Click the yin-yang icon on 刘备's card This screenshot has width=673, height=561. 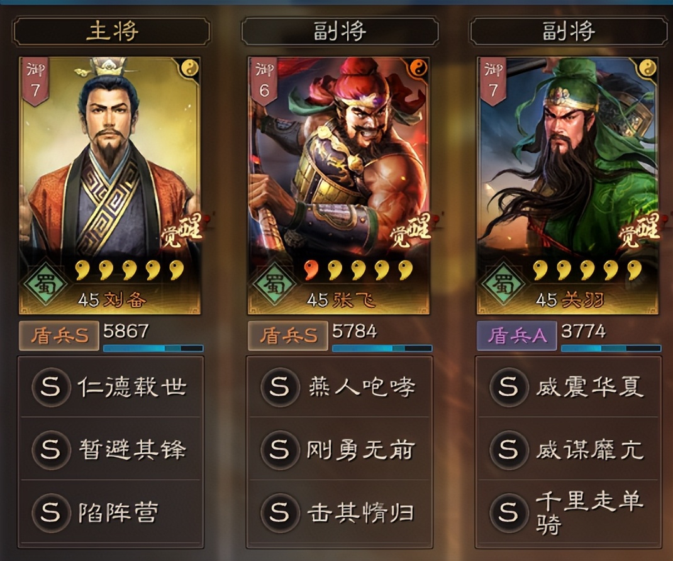click(x=190, y=69)
